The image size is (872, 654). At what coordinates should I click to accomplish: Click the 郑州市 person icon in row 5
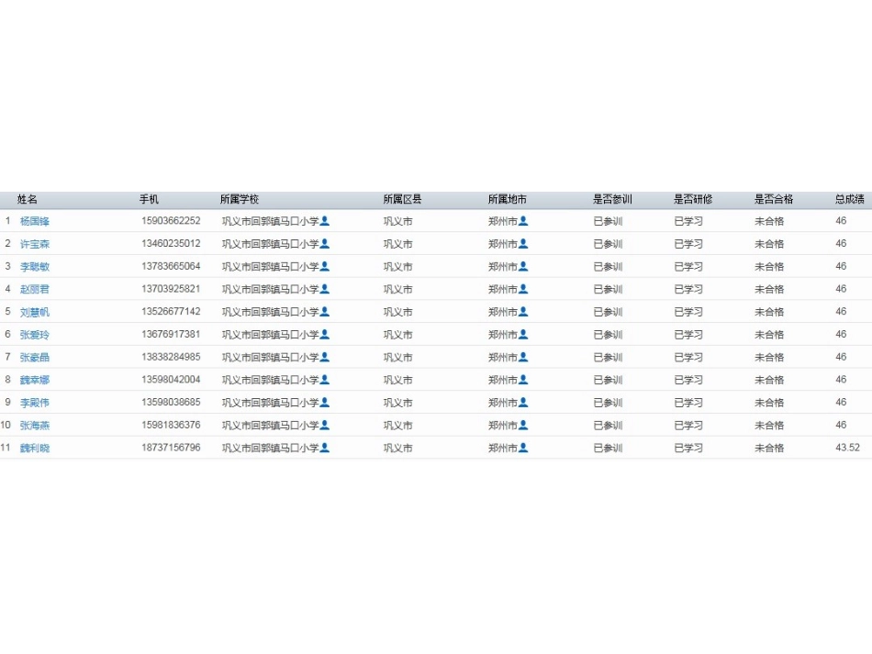(x=523, y=312)
